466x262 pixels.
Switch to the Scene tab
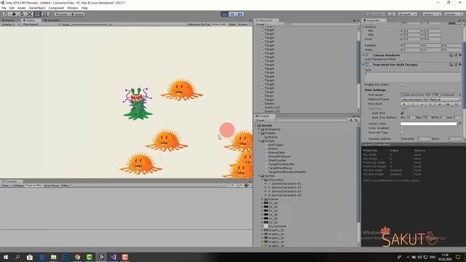[8, 20]
